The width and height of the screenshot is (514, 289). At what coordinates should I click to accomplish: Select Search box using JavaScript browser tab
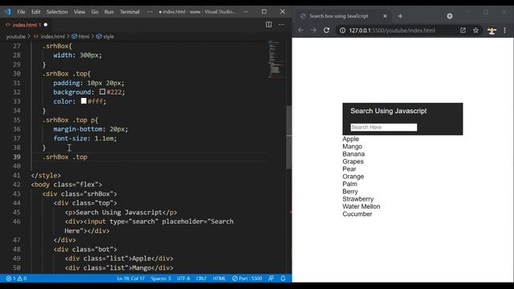coord(343,16)
